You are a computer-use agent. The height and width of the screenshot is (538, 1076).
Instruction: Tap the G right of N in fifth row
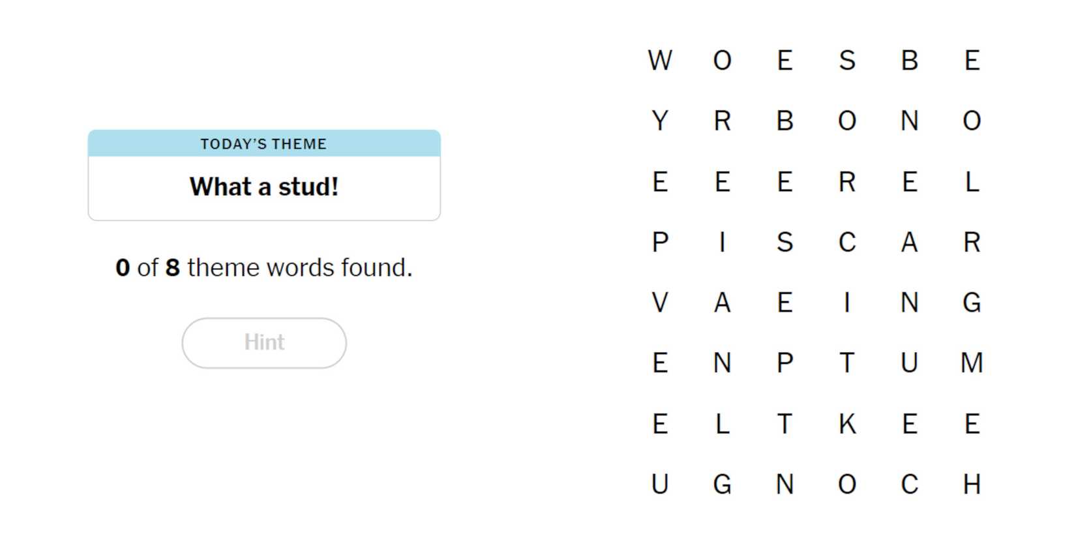pyautogui.click(x=972, y=303)
